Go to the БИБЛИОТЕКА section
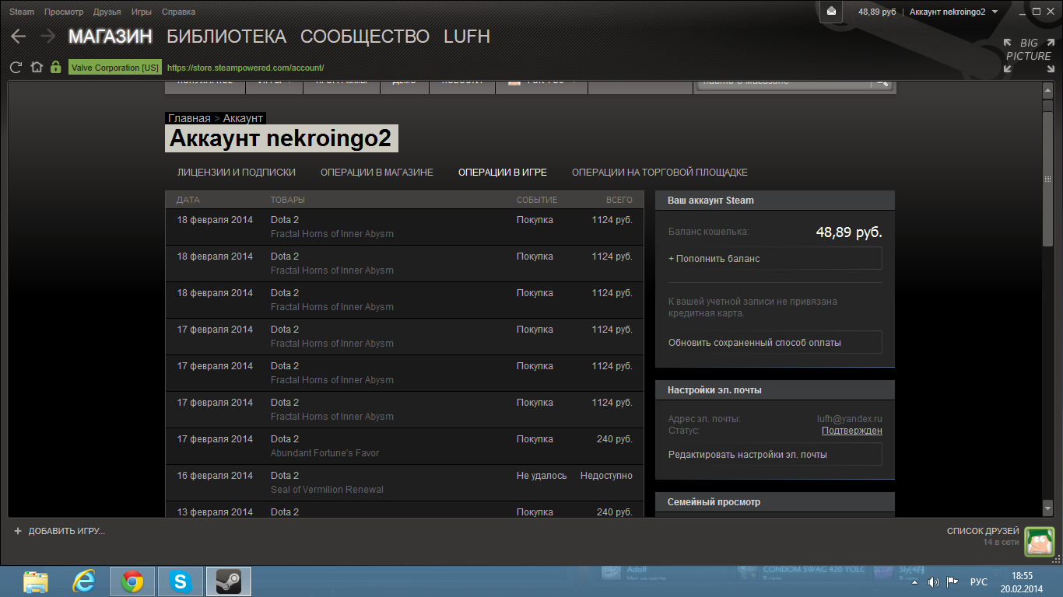This screenshot has width=1063, height=597. click(x=226, y=37)
